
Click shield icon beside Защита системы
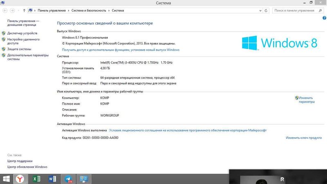click(x=4, y=49)
